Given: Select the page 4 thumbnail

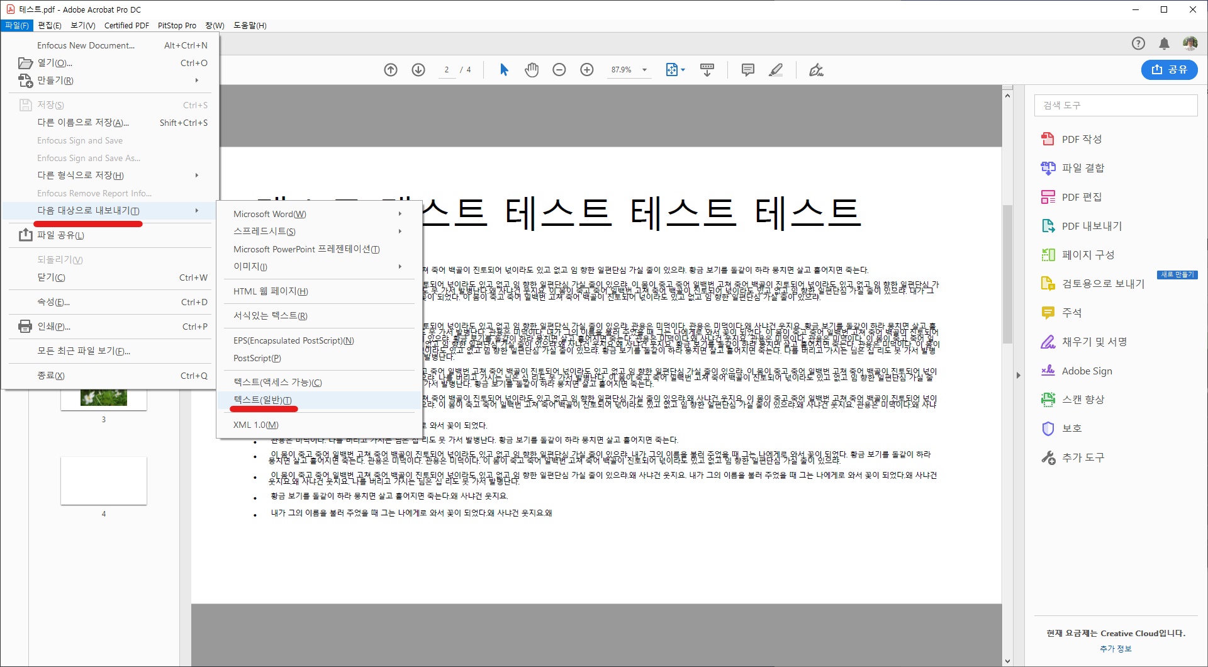Looking at the screenshot, I should click(x=104, y=481).
